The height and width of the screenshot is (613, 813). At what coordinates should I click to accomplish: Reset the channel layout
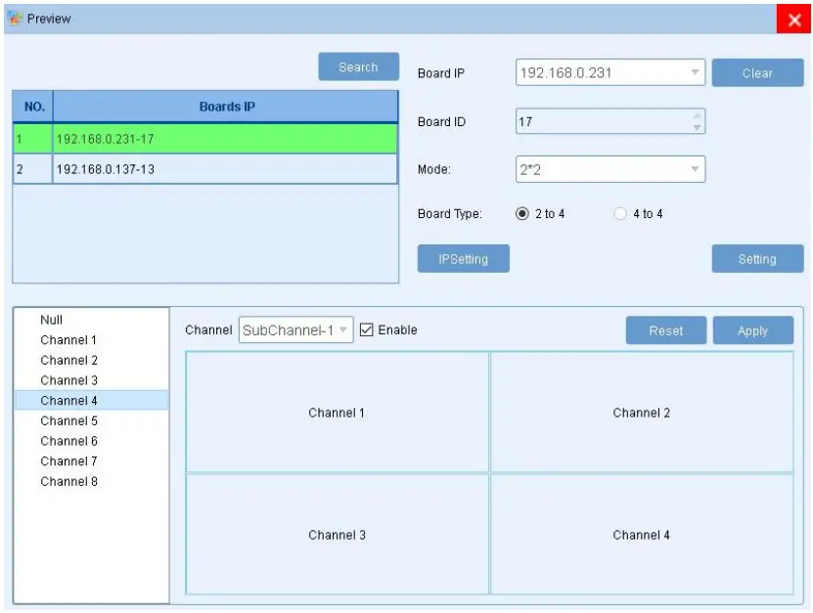665,330
